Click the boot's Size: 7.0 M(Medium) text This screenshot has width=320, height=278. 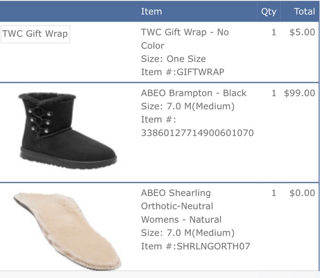tap(188, 106)
